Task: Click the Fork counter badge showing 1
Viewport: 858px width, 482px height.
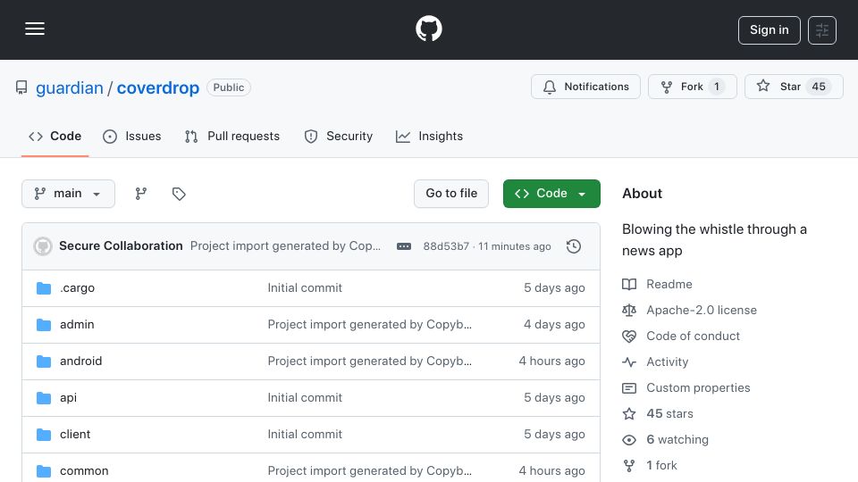Action: tap(716, 87)
